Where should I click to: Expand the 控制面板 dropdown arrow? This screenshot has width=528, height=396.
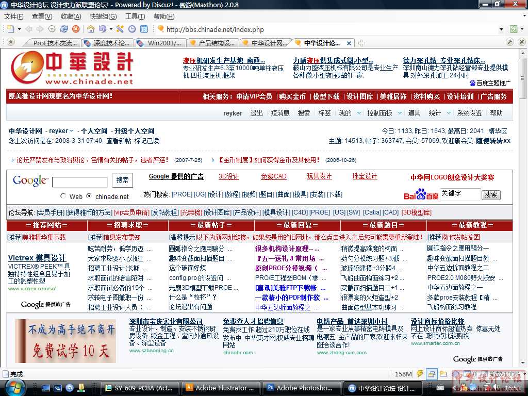click(x=400, y=113)
